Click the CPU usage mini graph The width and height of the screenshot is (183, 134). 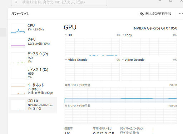tap(18, 28)
